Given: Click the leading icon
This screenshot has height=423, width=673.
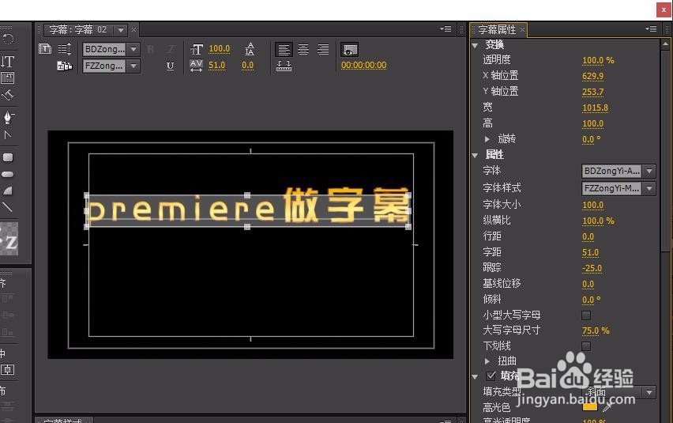Looking at the screenshot, I should (250, 49).
